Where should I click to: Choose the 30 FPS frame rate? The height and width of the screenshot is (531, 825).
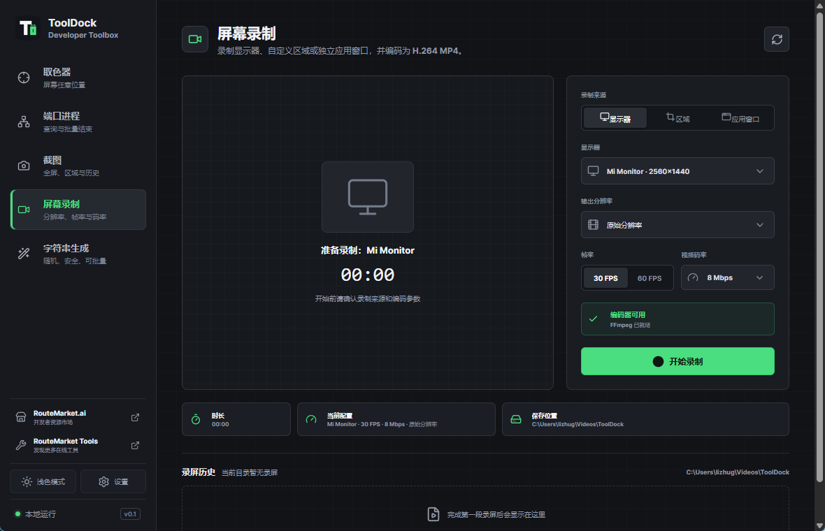coord(605,278)
